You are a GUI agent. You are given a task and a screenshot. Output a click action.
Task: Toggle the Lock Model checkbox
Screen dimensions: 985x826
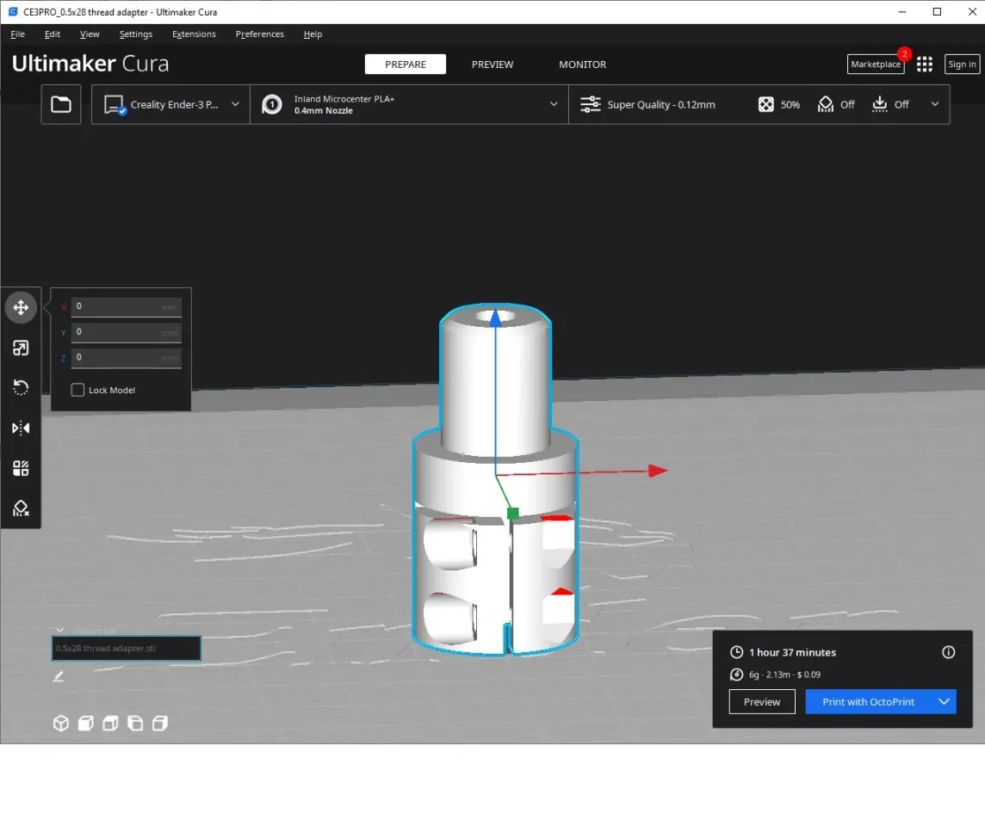click(77, 390)
